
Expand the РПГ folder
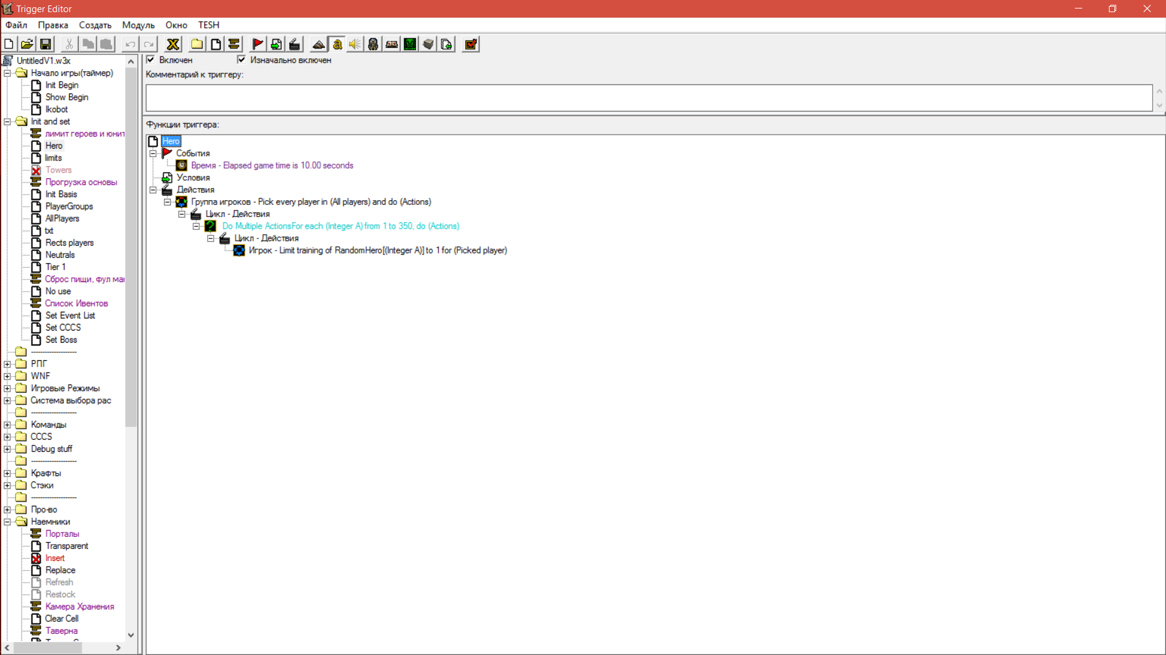pos(7,364)
